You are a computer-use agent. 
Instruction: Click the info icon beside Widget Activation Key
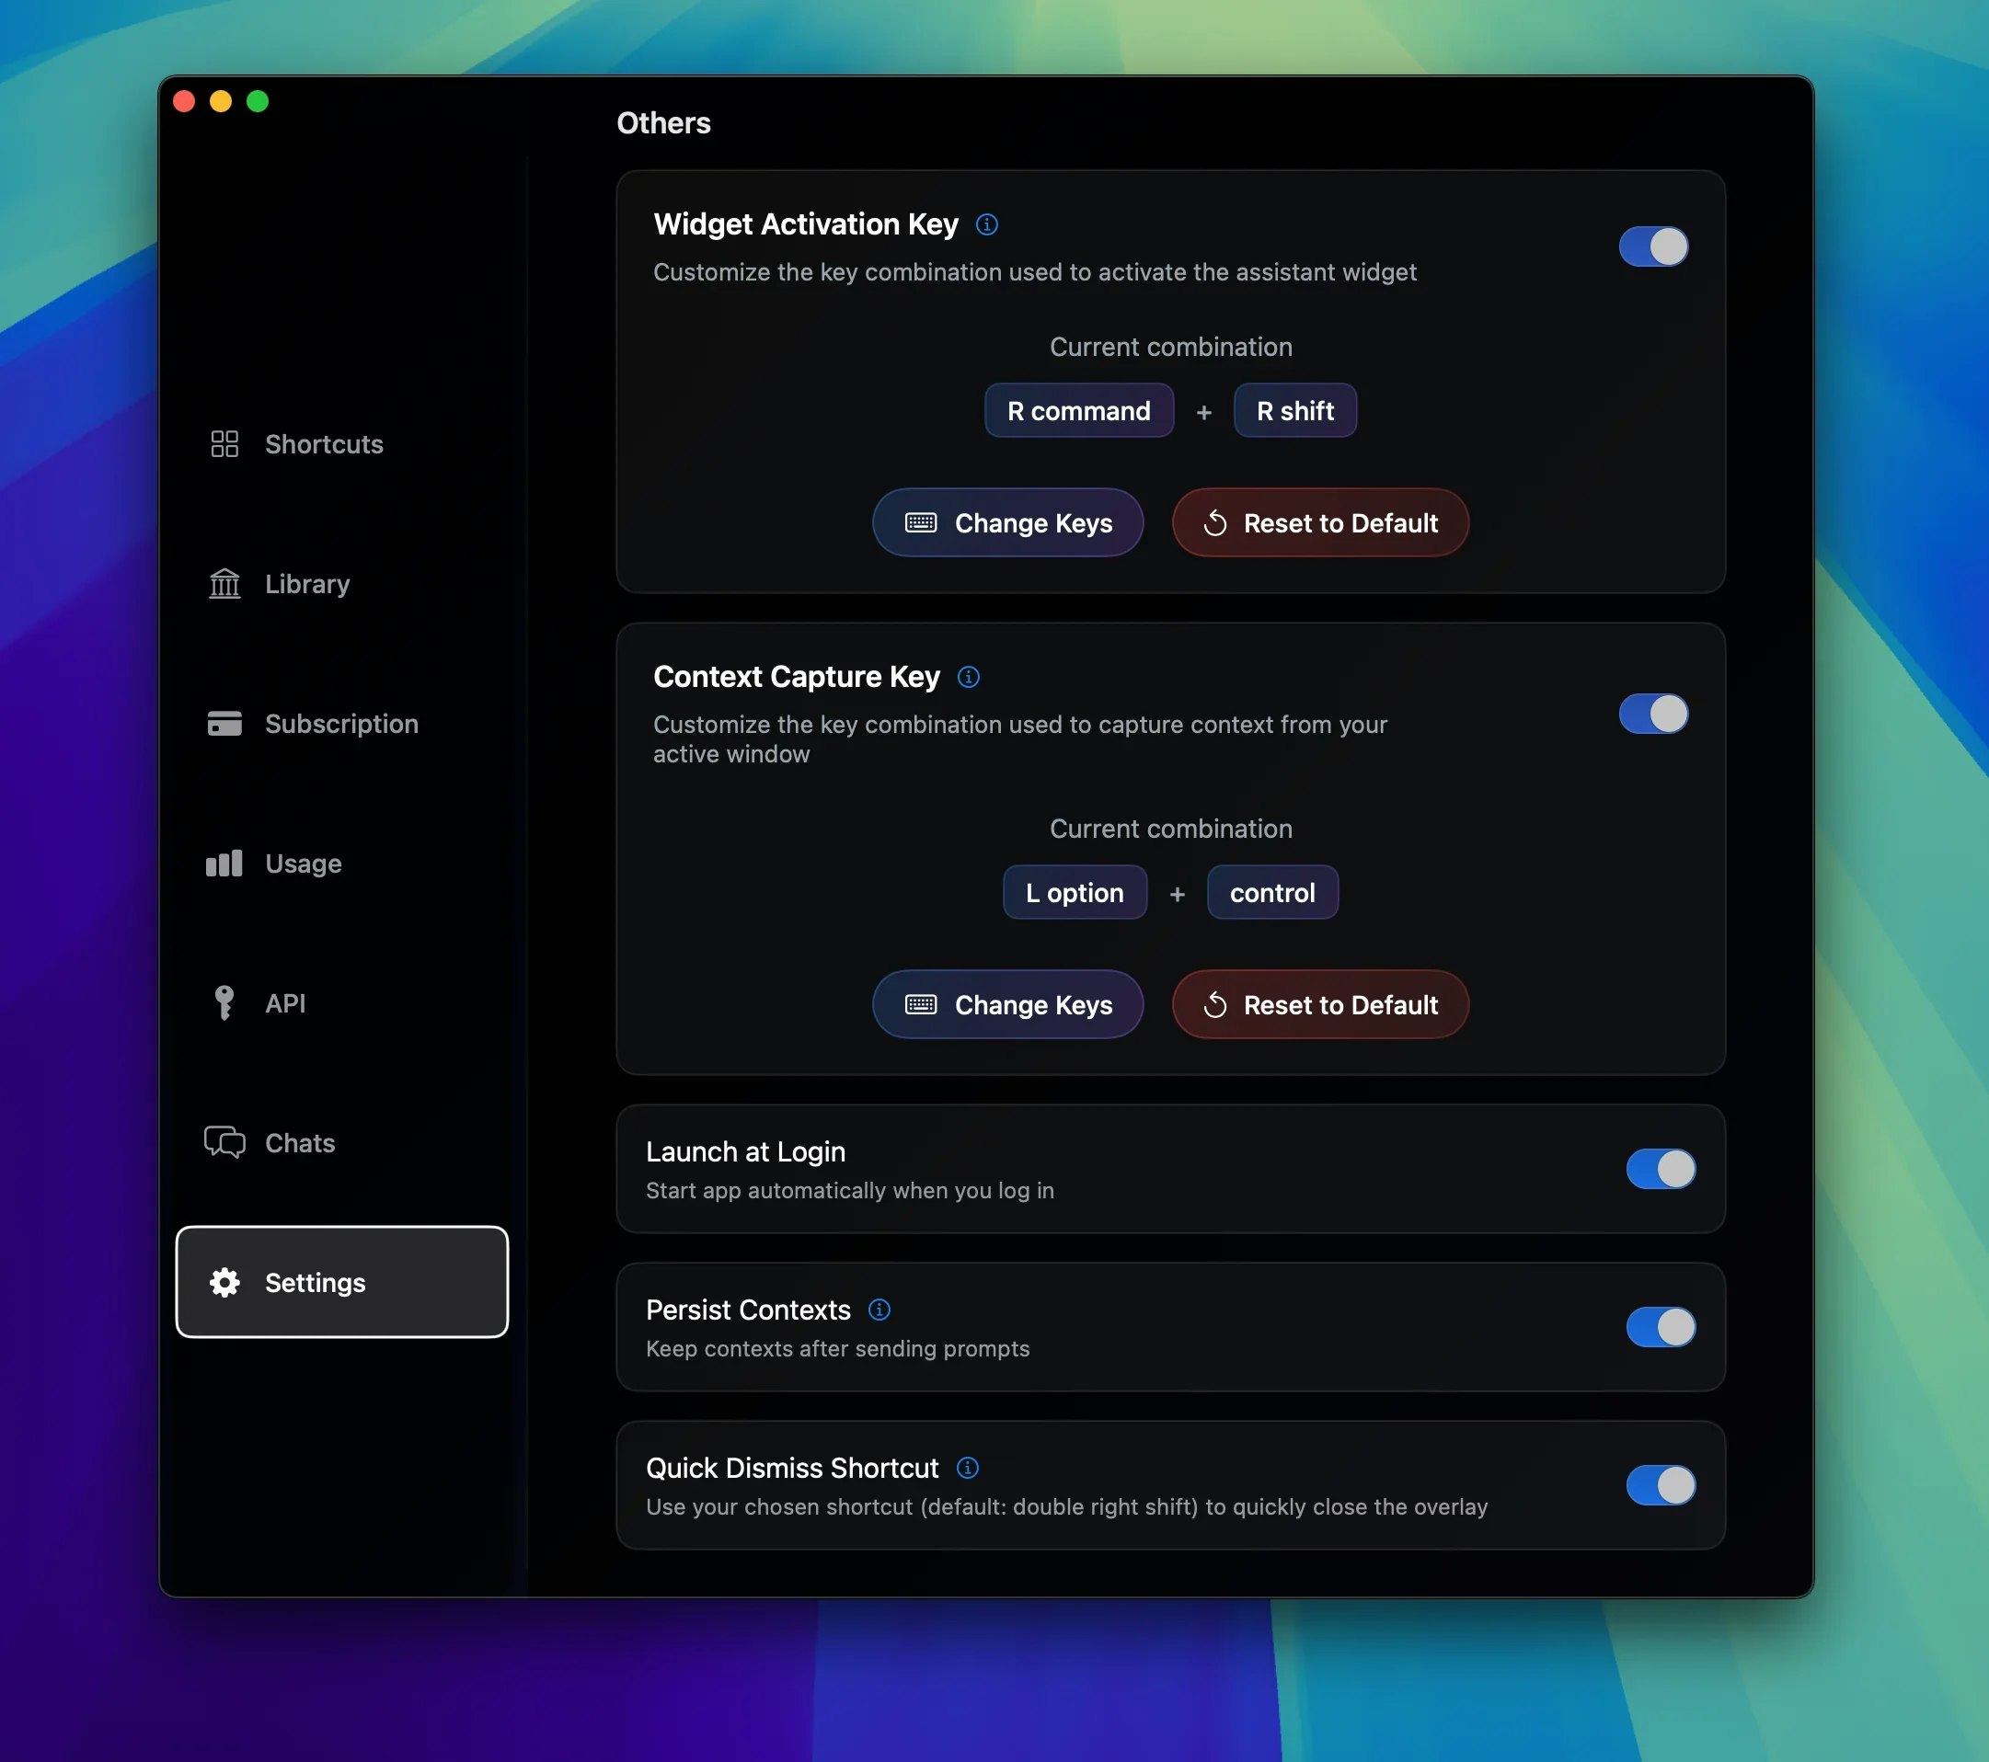tap(987, 224)
